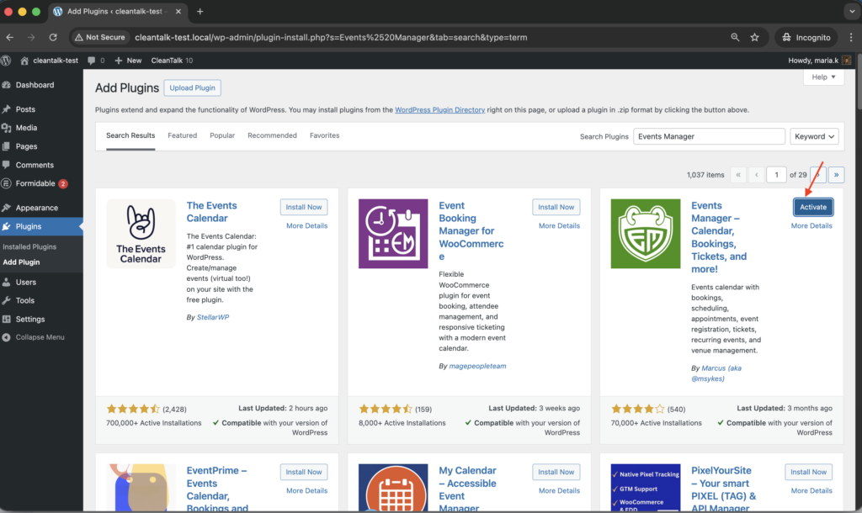Click The Events Calendar plugin icon
The width and height of the screenshot is (862, 513).
coord(141,234)
